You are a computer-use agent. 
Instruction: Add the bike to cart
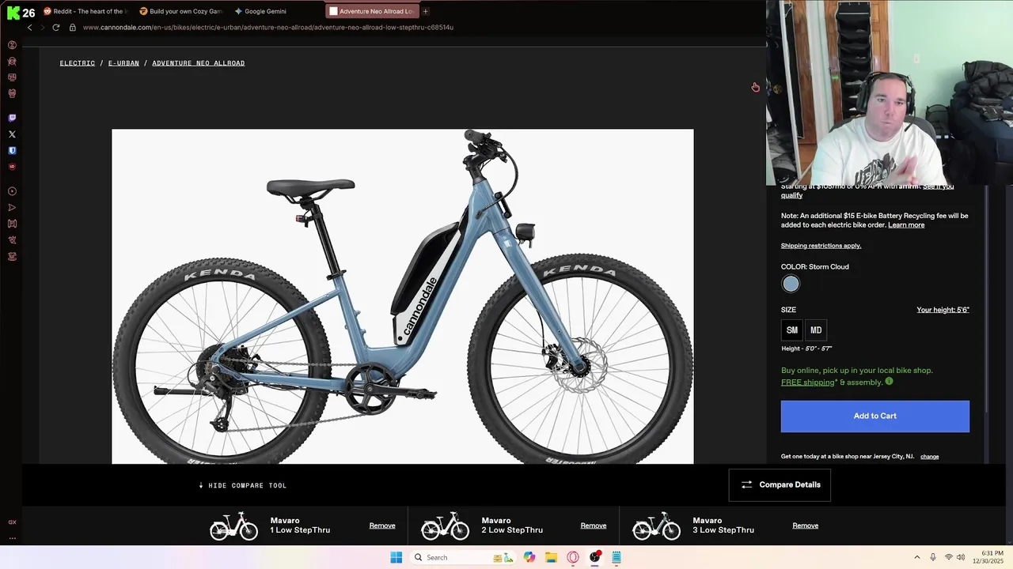click(875, 416)
